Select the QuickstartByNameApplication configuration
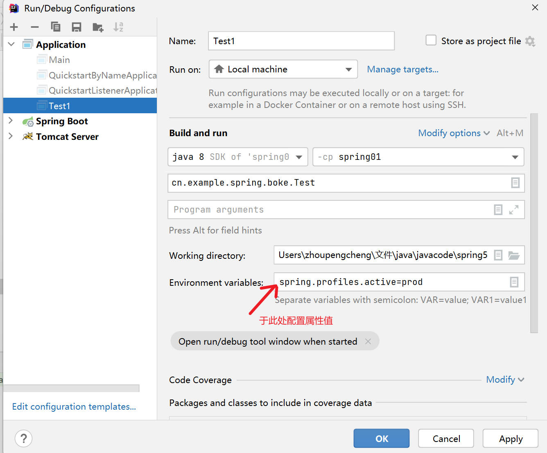Image resolution: width=547 pixels, height=453 pixels. tap(102, 75)
